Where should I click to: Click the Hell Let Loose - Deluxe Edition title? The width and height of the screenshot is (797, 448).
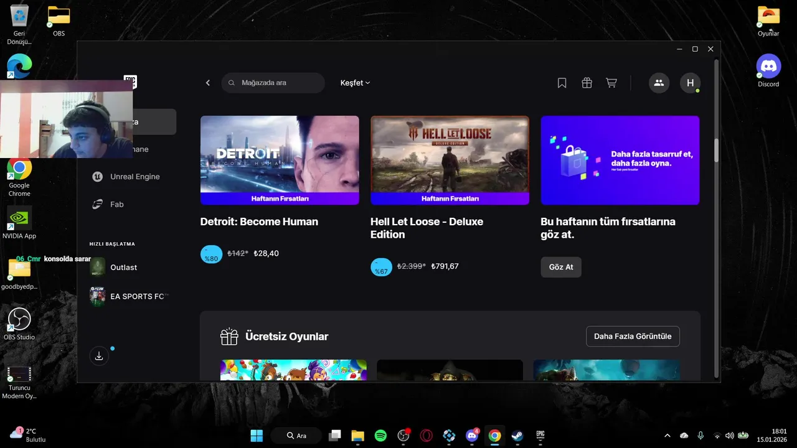click(427, 228)
